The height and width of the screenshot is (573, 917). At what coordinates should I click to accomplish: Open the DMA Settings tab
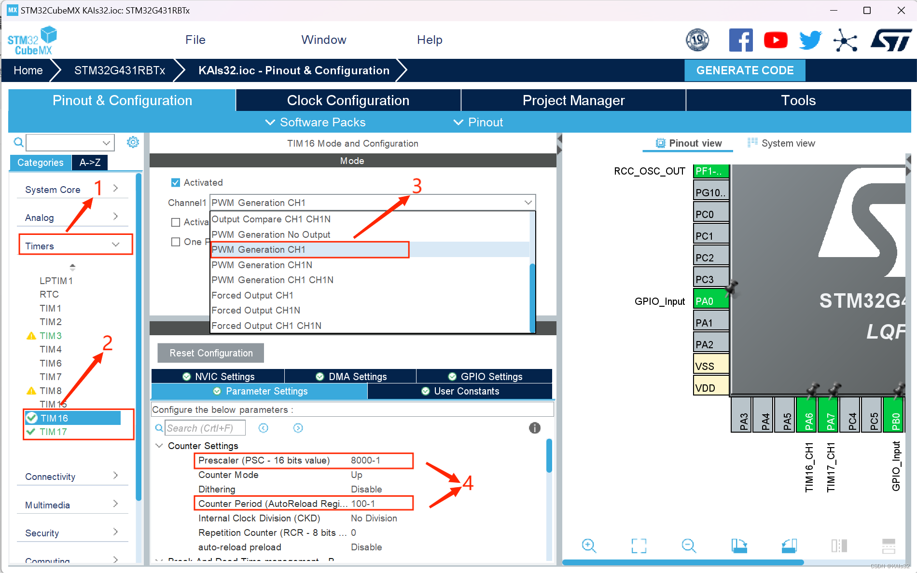pos(351,376)
